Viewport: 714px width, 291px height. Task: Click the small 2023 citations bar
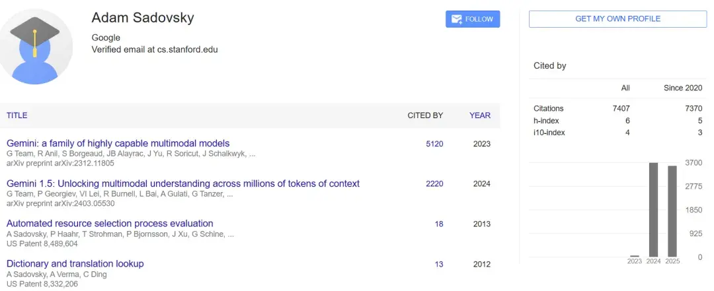tap(635, 255)
